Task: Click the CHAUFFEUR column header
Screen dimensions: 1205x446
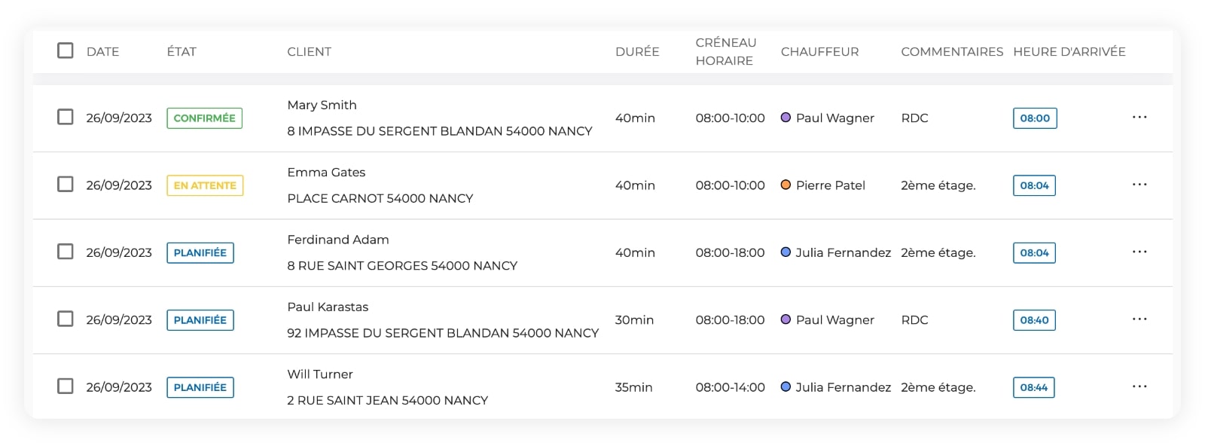Action: pyautogui.click(x=820, y=51)
